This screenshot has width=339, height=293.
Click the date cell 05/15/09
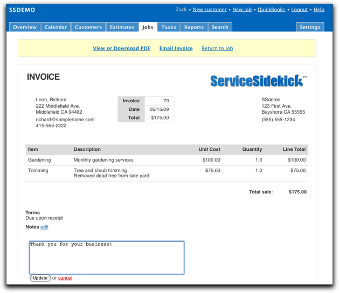pyautogui.click(x=160, y=109)
